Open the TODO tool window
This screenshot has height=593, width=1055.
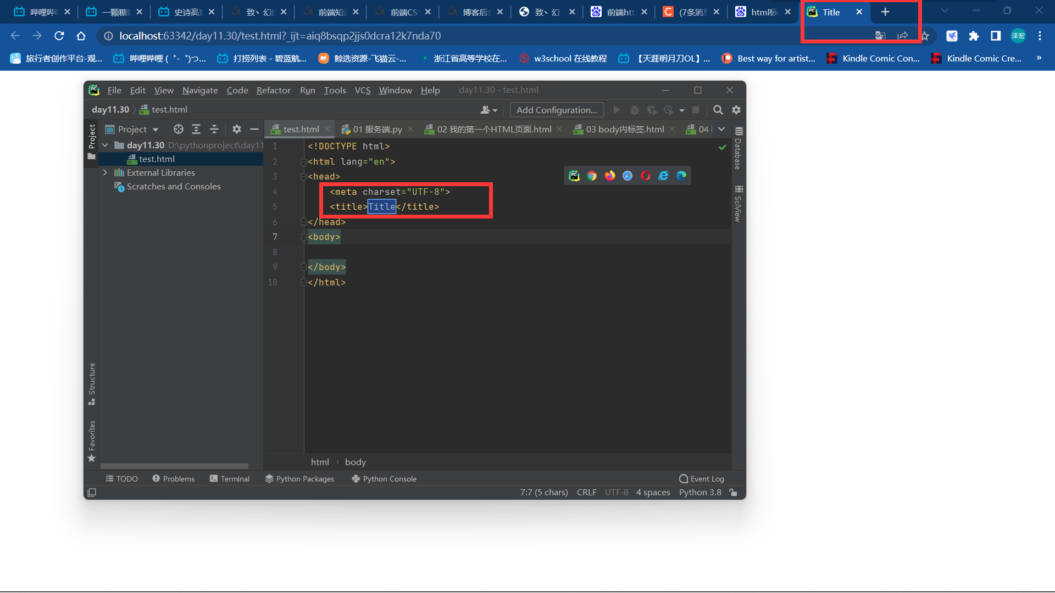(121, 479)
